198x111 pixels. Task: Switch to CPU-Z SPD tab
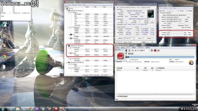pos(138,7)
